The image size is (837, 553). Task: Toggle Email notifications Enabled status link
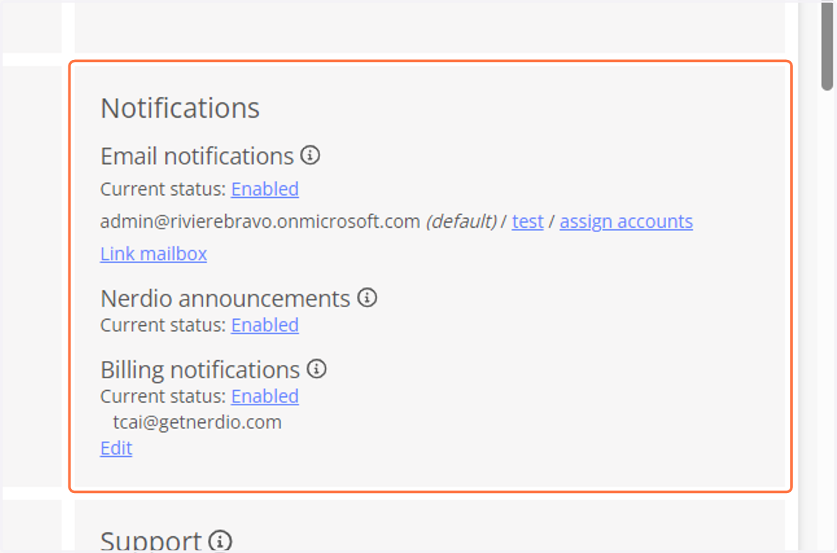point(265,189)
